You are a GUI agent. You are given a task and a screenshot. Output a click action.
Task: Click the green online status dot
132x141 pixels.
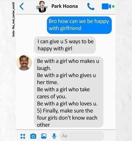tap(113, 6)
